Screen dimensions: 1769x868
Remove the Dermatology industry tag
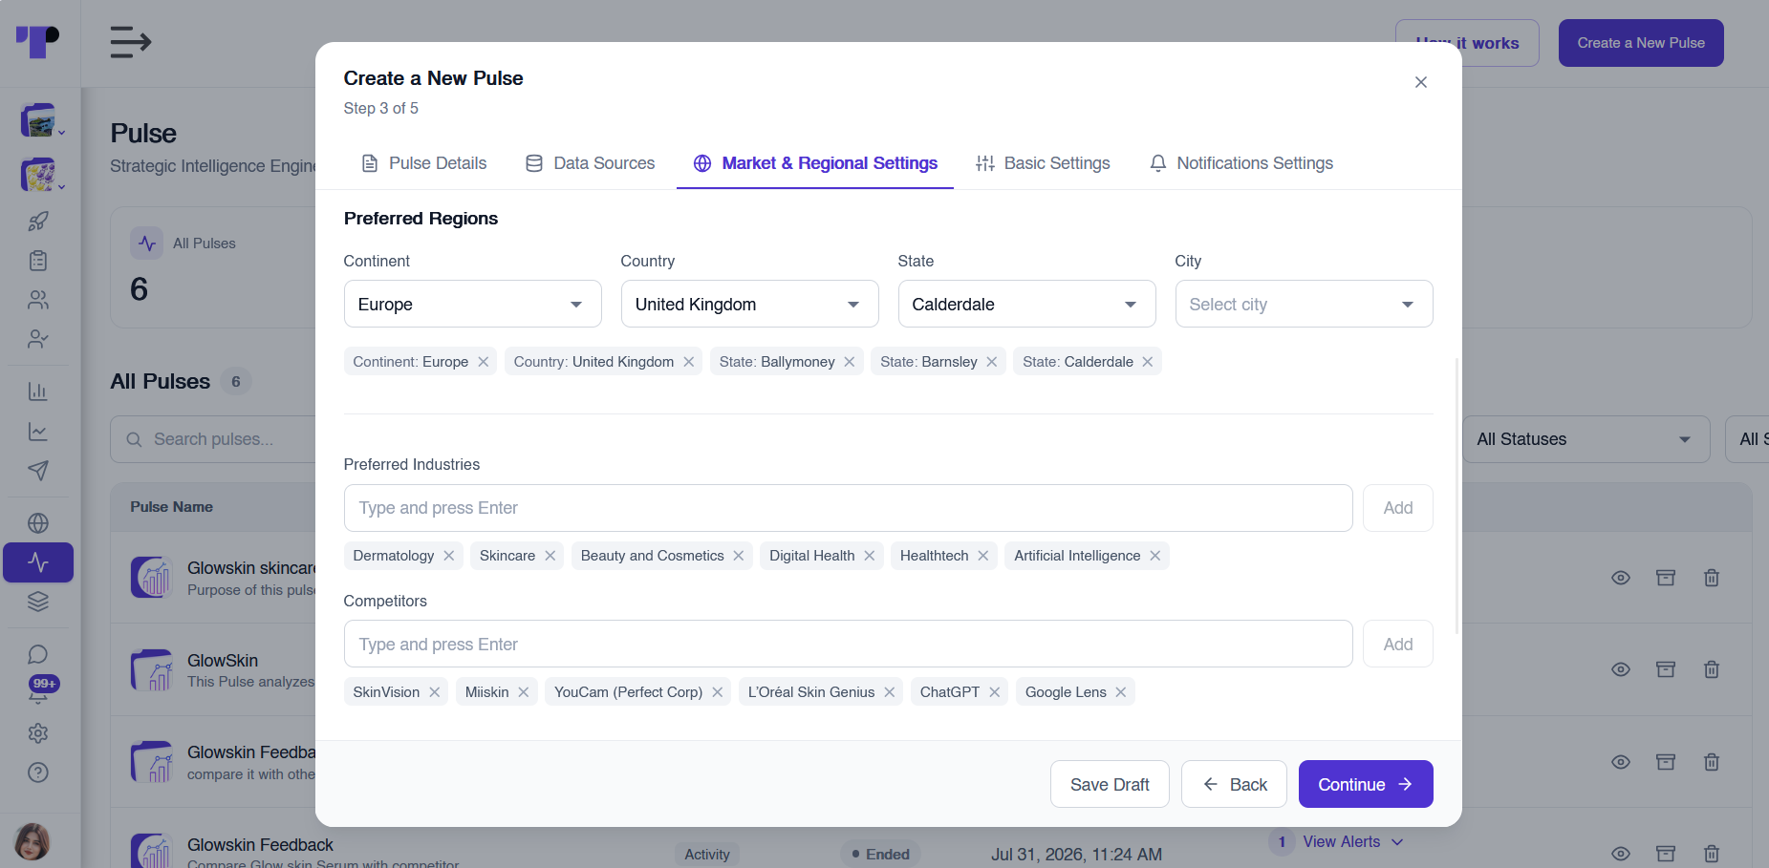(x=448, y=556)
